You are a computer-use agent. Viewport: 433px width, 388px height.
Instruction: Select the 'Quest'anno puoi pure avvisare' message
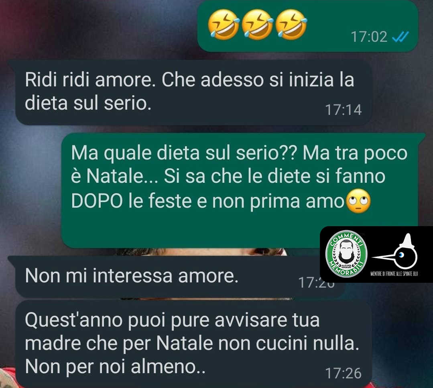click(193, 344)
